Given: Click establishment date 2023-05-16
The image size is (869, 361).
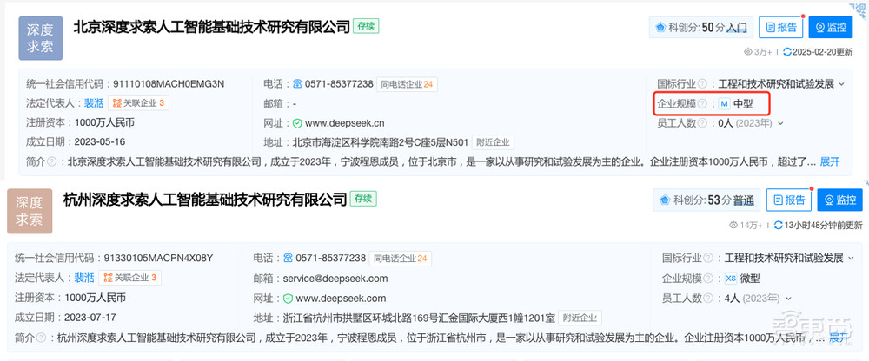Looking at the screenshot, I should [100, 142].
